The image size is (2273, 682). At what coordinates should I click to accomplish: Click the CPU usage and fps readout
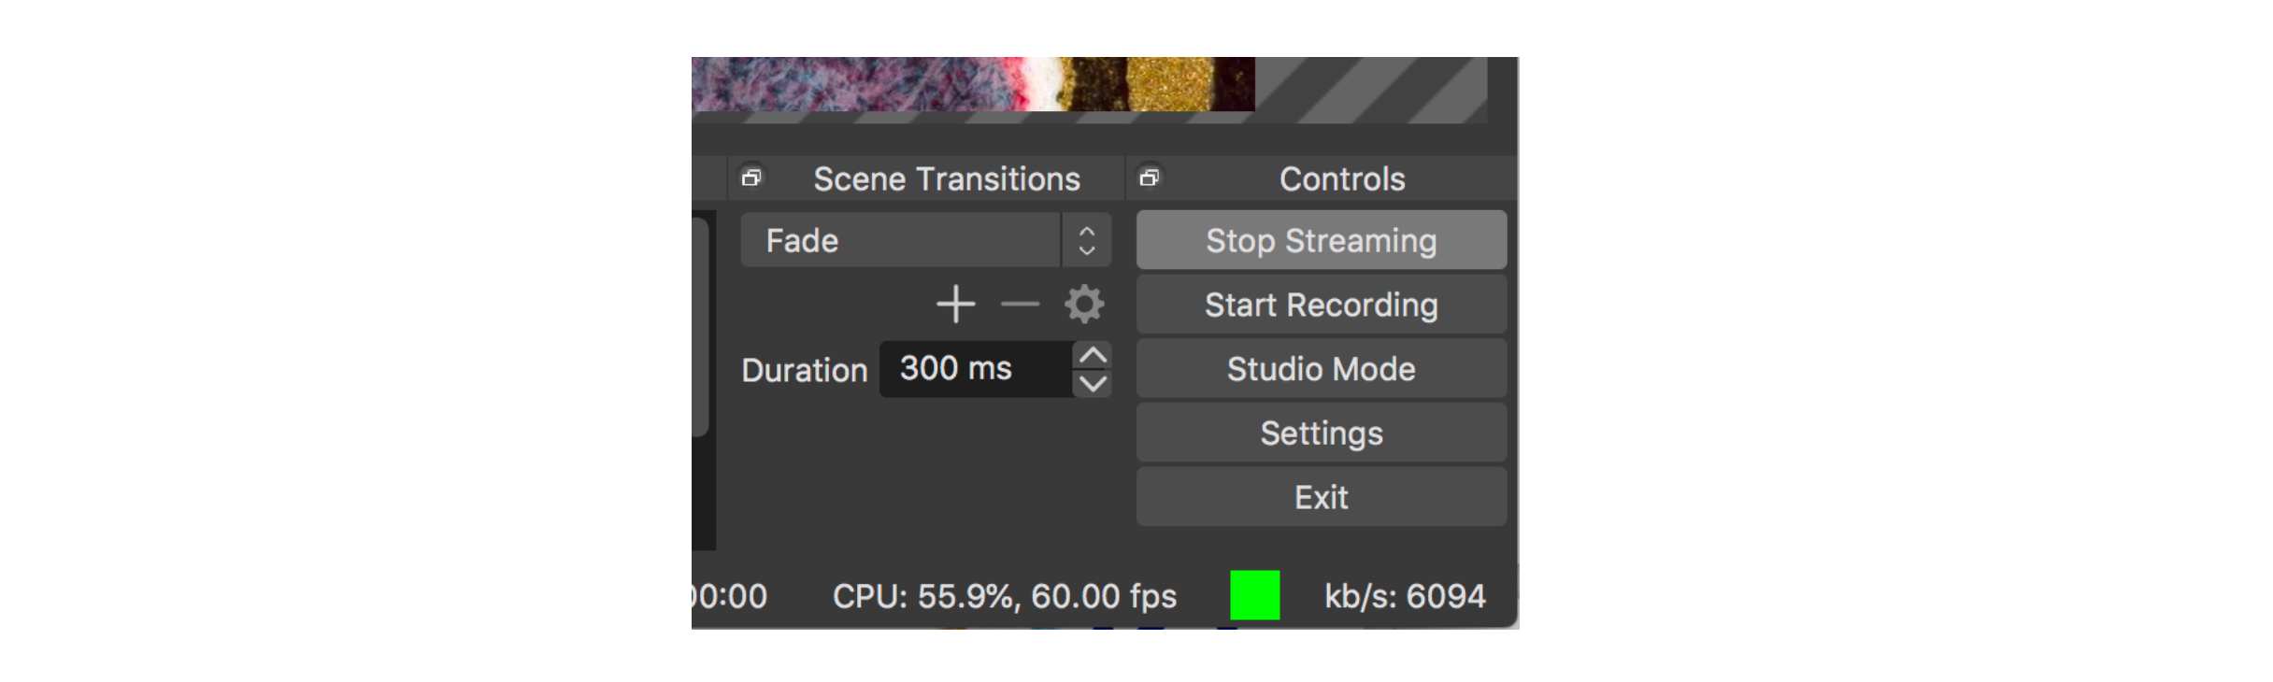(1005, 596)
